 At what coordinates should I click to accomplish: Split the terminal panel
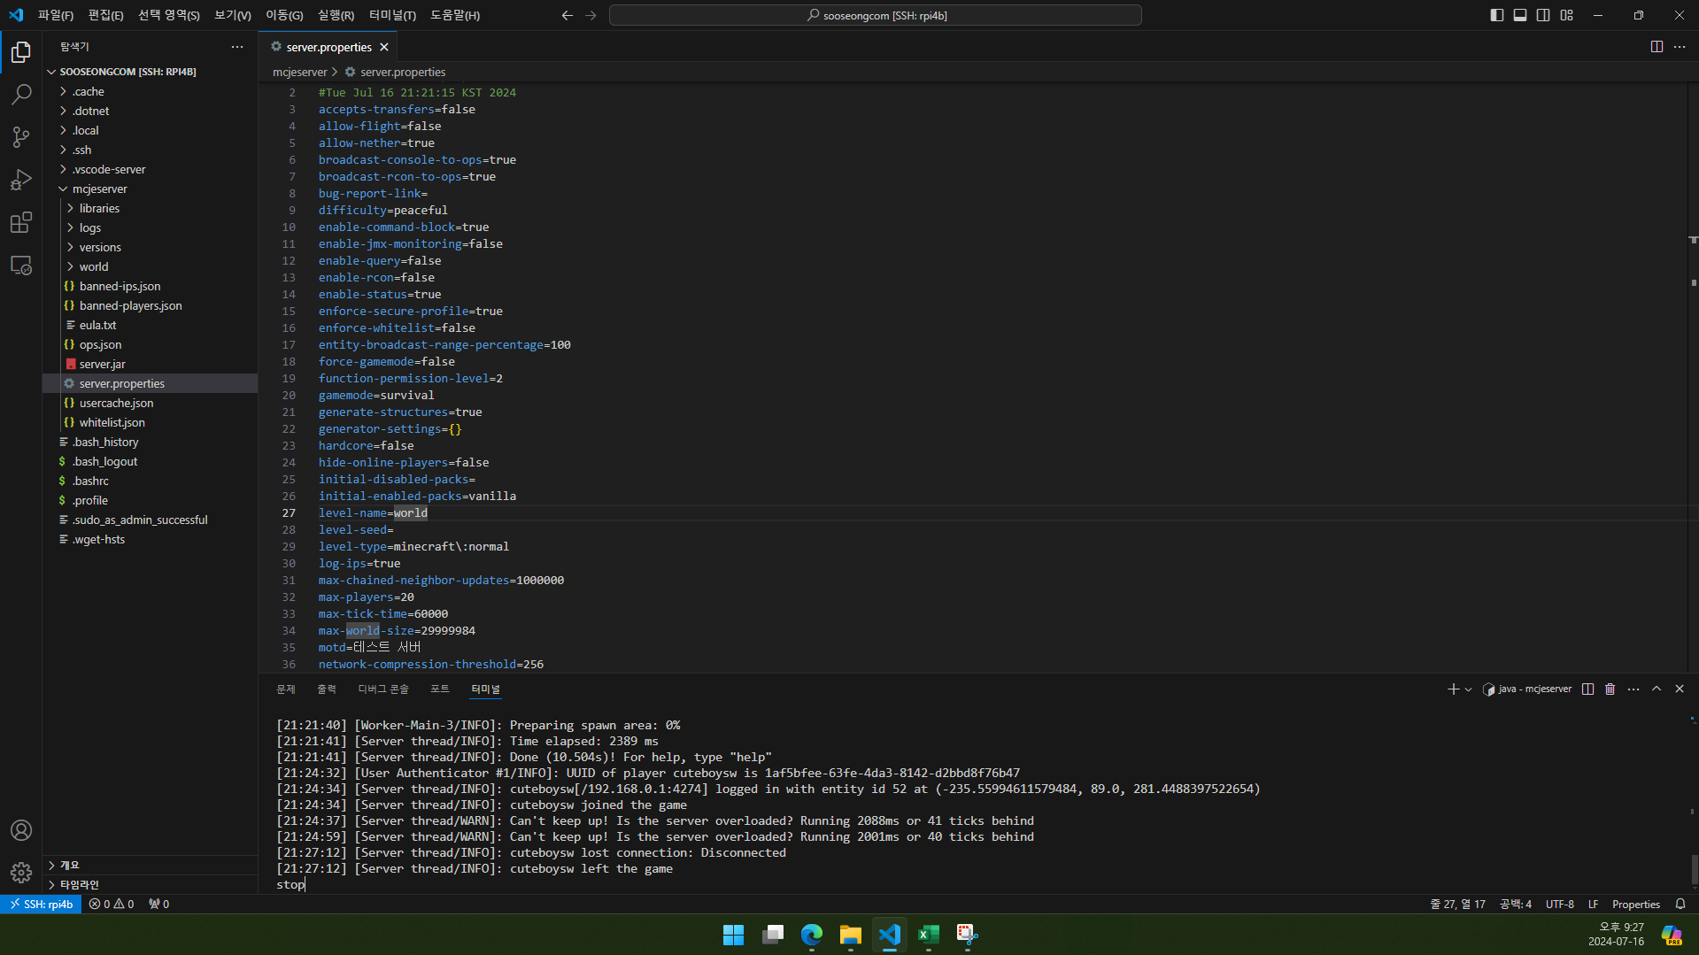pos(1587,689)
